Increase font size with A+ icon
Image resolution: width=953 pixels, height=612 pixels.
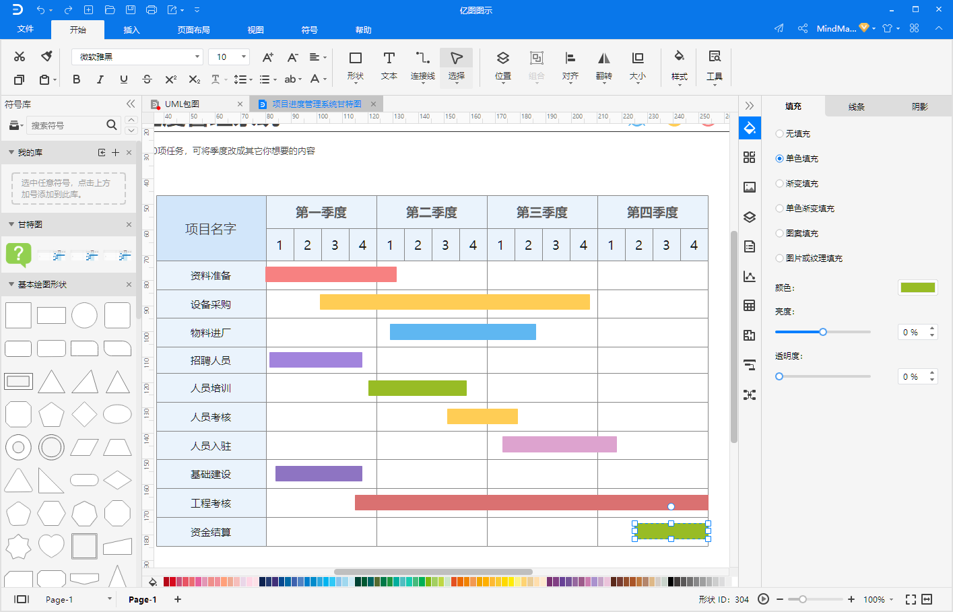pyautogui.click(x=267, y=57)
